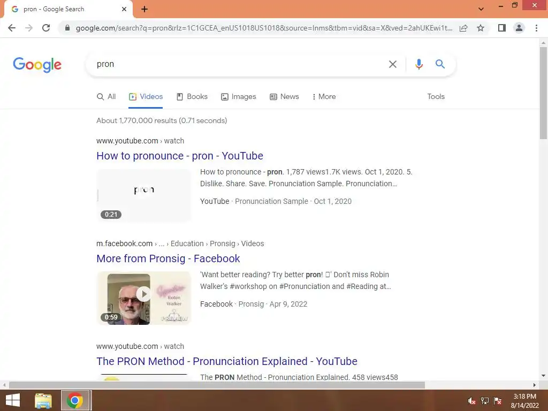Open network status tray icon
The height and width of the screenshot is (411, 548).
485,401
